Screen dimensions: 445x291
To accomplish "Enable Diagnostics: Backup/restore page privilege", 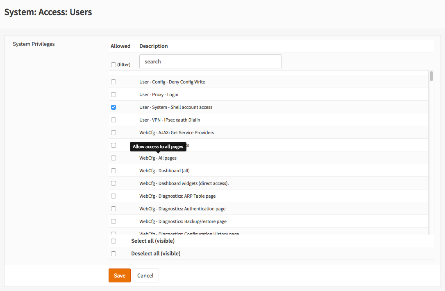I will [114, 221].
